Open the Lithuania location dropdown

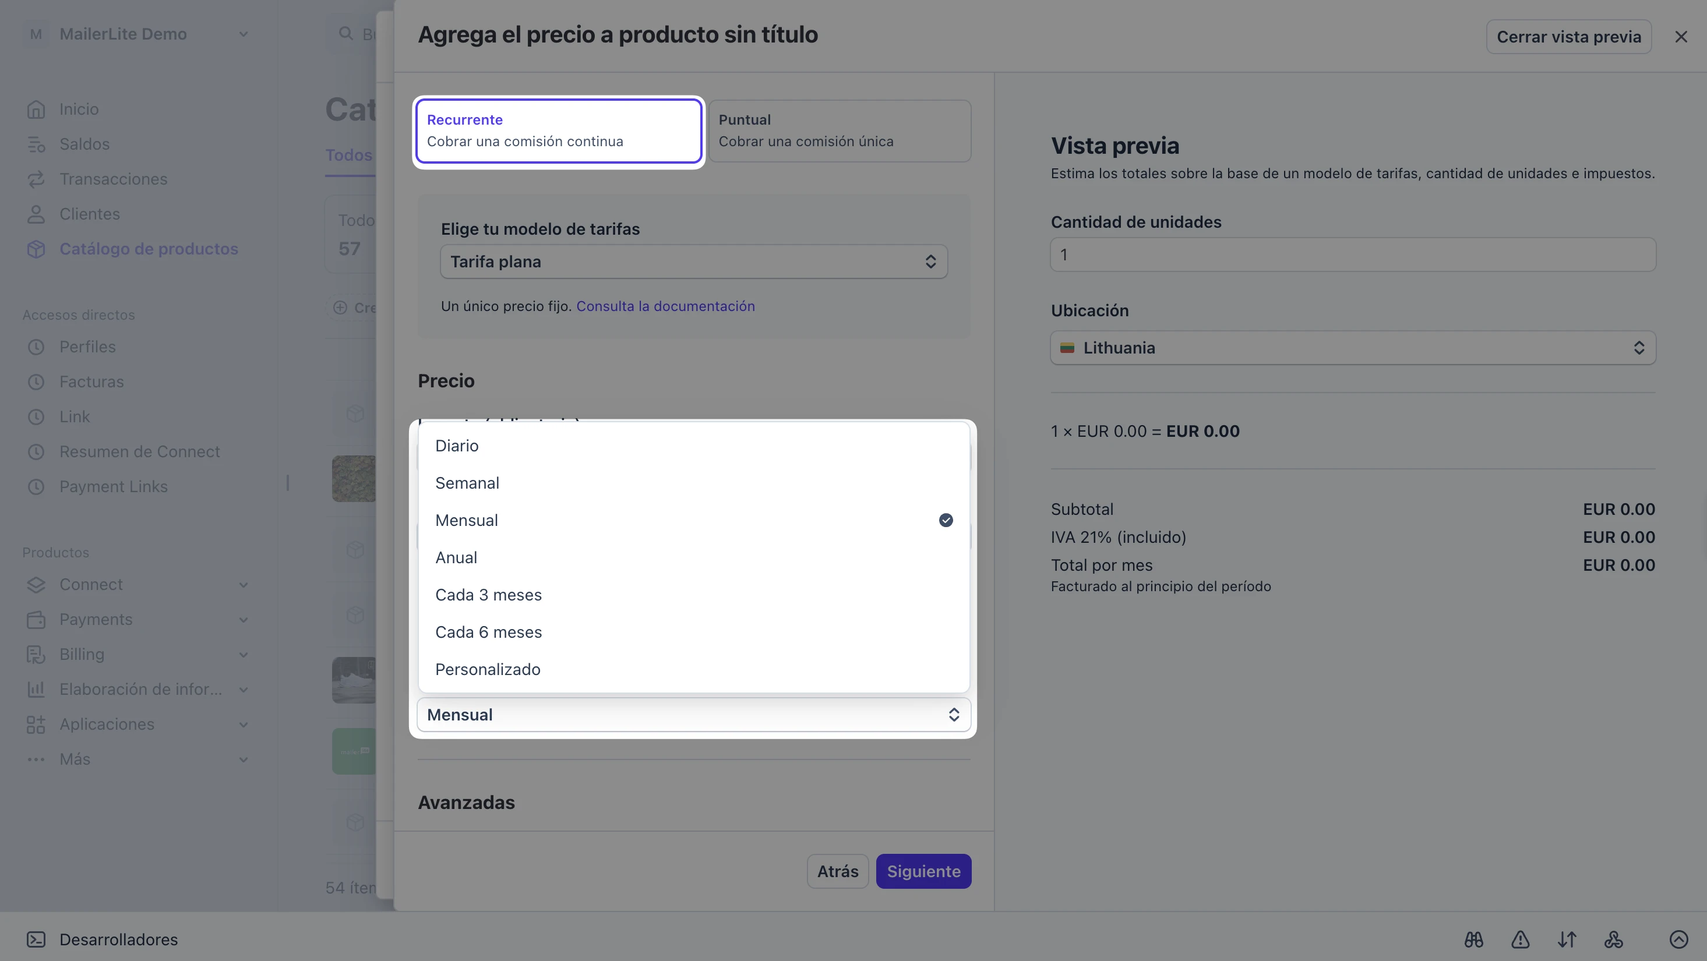click(1353, 348)
